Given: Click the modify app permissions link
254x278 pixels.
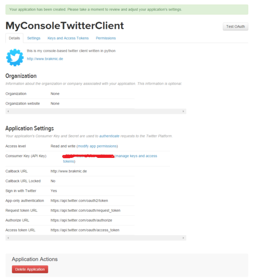Looking at the screenshot, I should pos(97,146).
